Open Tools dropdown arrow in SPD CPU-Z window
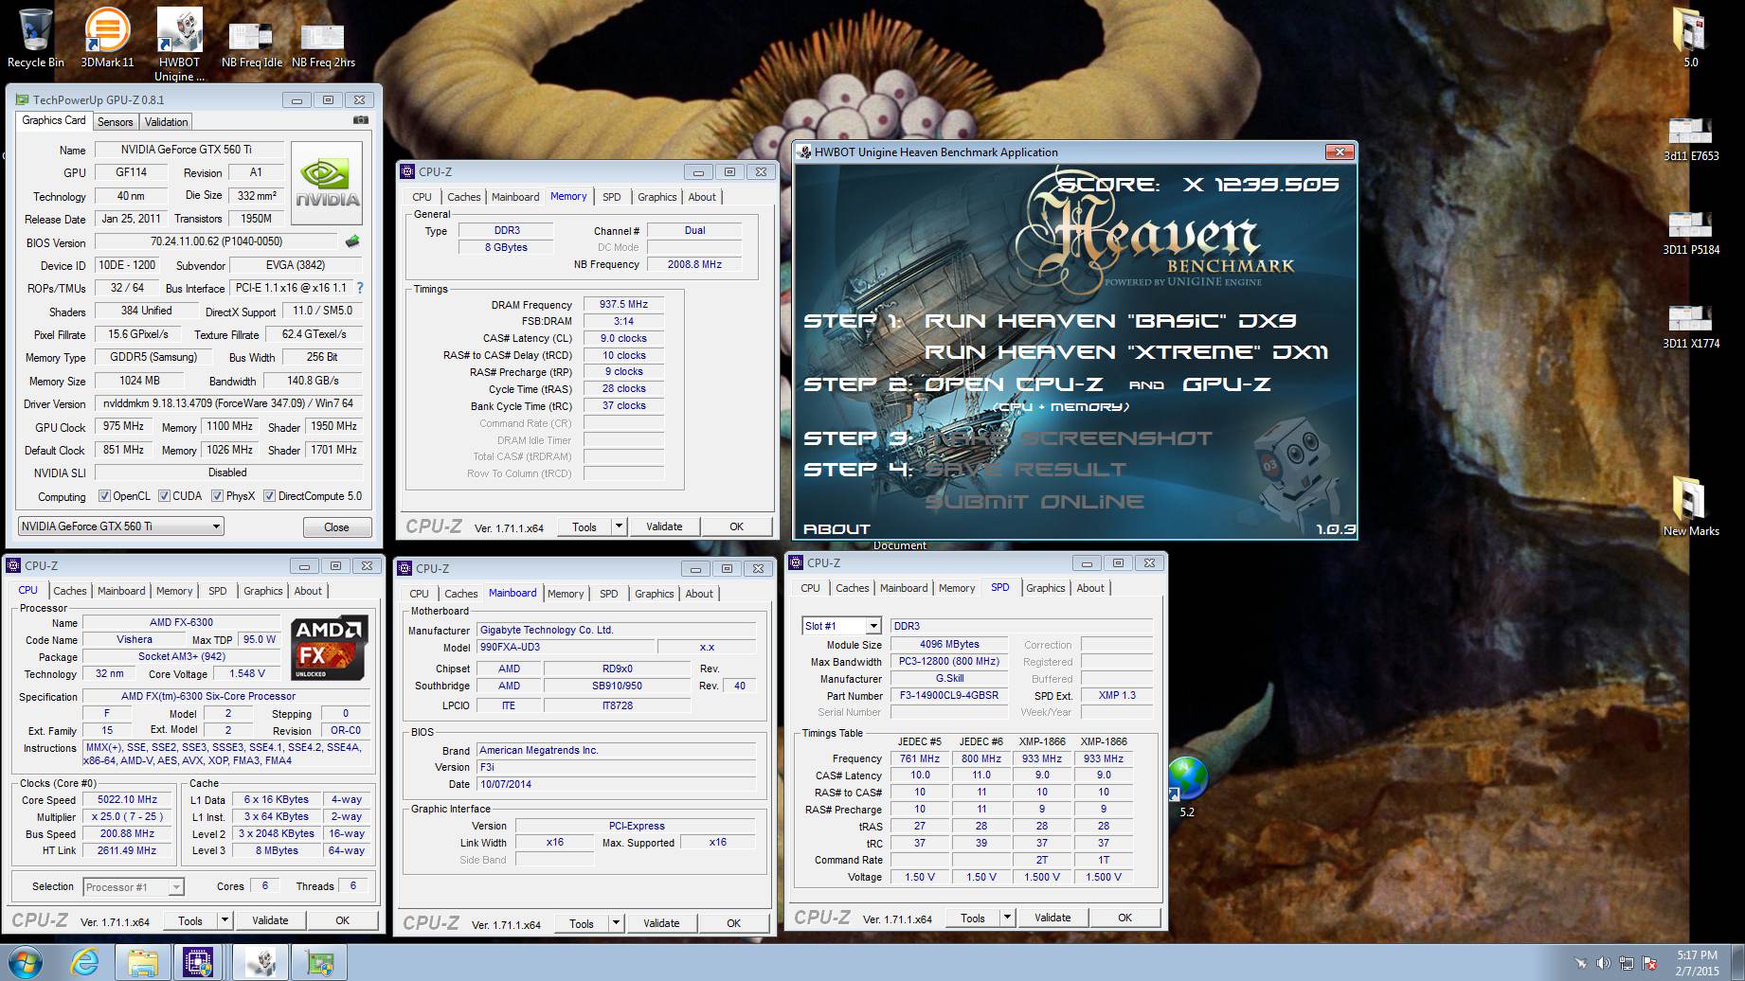 pos(1007,918)
